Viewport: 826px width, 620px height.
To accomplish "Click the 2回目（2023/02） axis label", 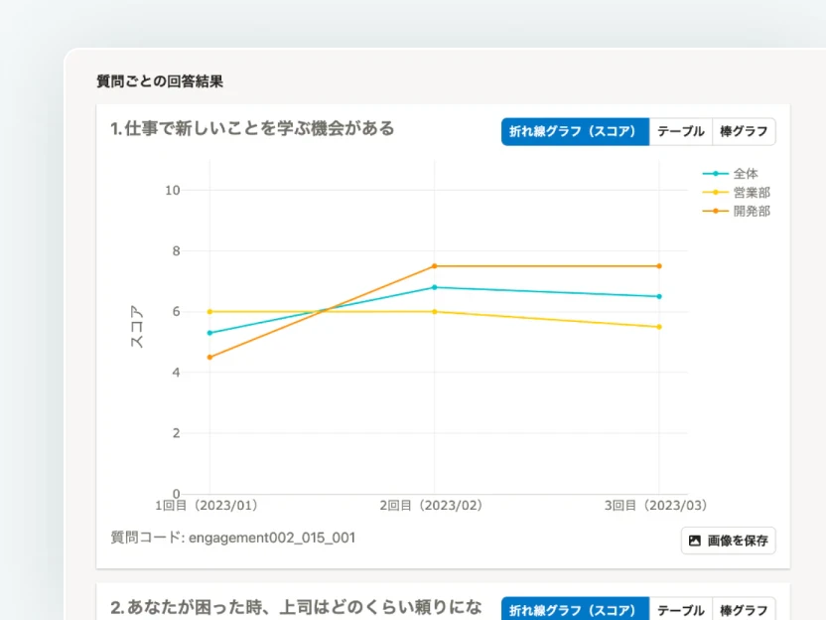I will coord(435,505).
